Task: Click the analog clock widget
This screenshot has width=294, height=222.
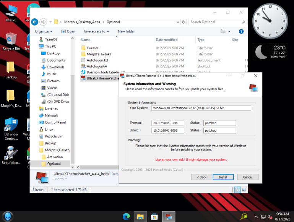Action: point(270,21)
